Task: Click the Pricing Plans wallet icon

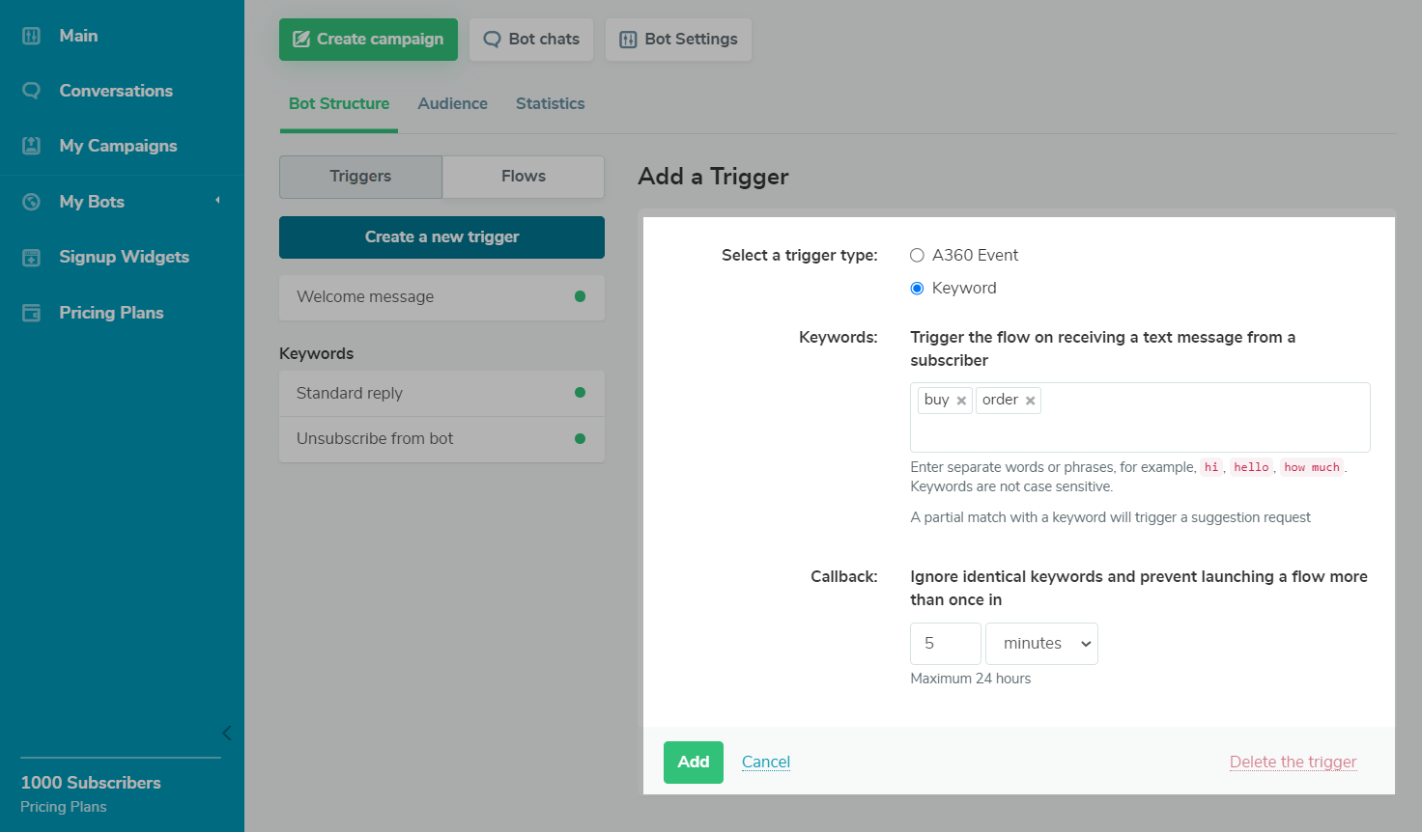Action: click(32, 313)
